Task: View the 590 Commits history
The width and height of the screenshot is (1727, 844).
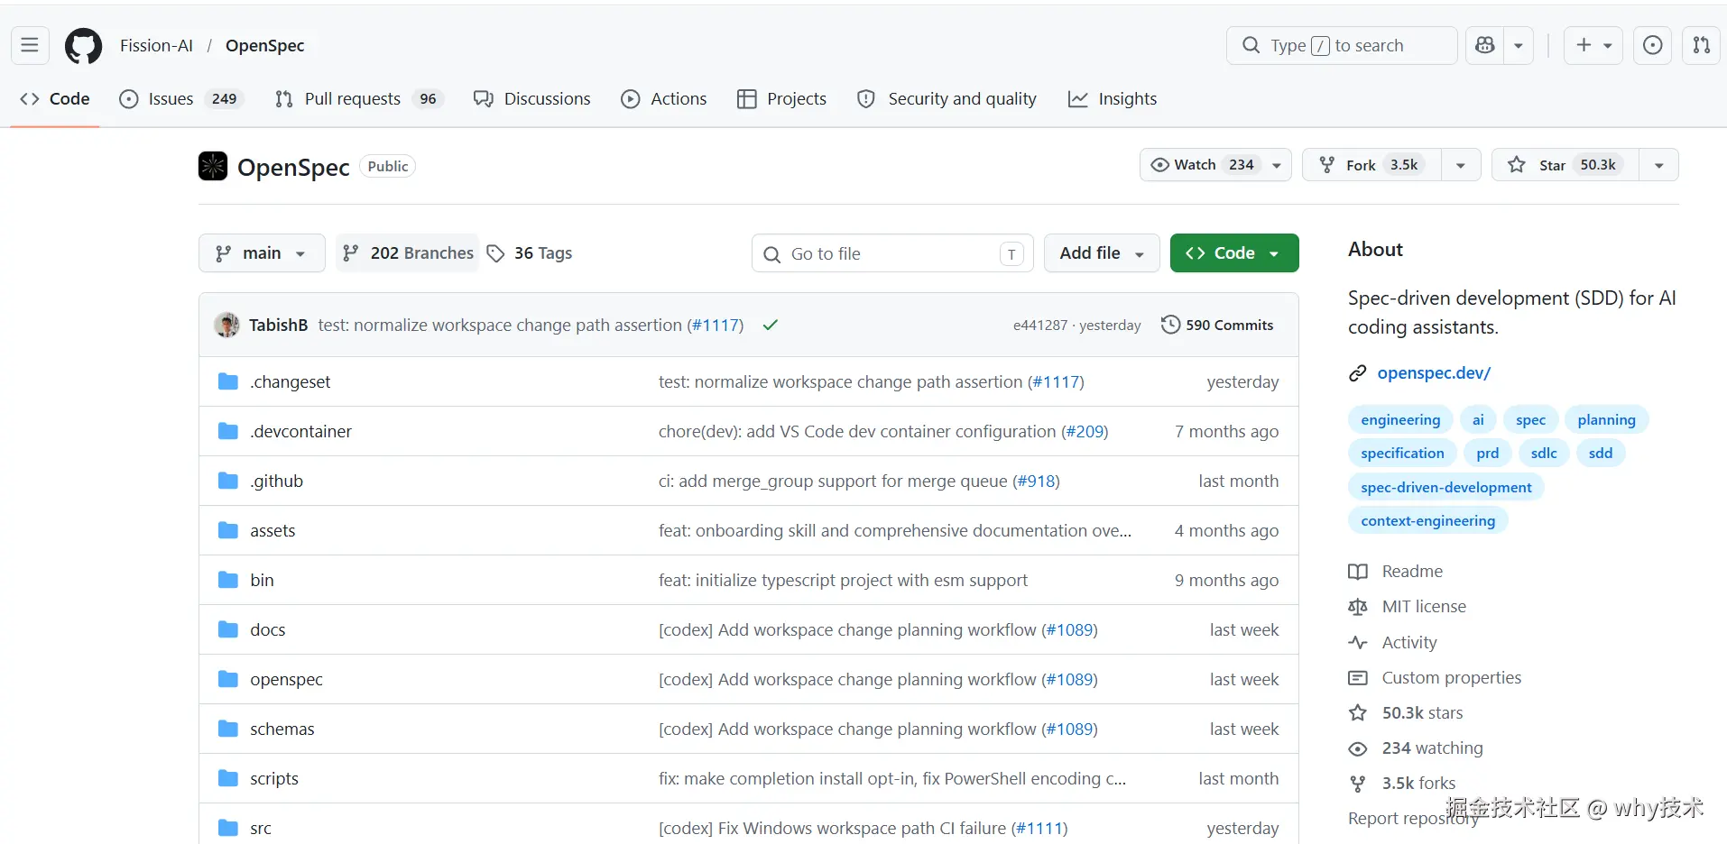Action: [x=1217, y=325]
